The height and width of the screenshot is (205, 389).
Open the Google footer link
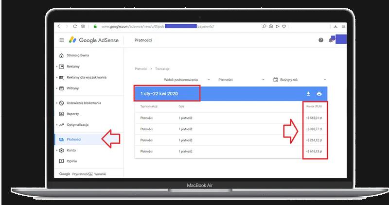(65, 174)
